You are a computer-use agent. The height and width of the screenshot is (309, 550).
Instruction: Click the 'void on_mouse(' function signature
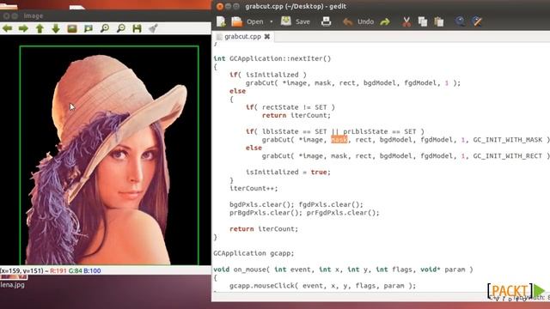[x=343, y=270]
